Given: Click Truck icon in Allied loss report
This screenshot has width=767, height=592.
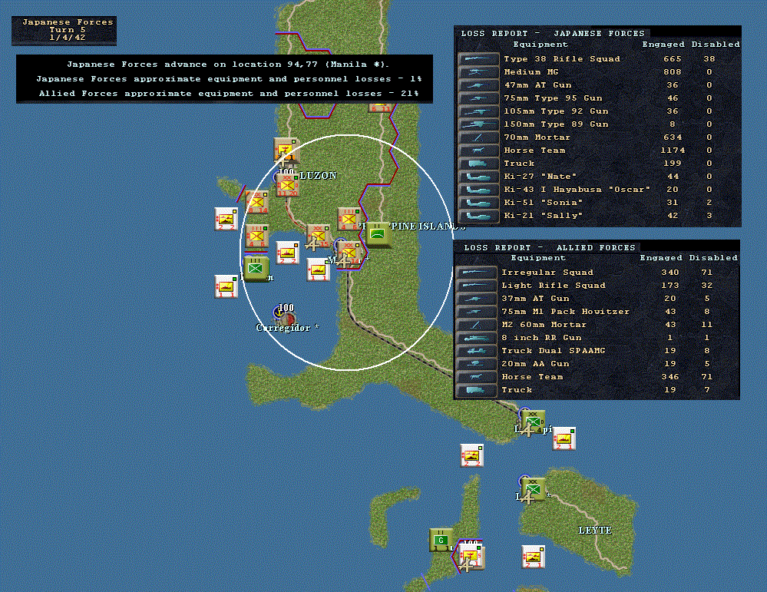Looking at the screenshot, I should click(477, 390).
